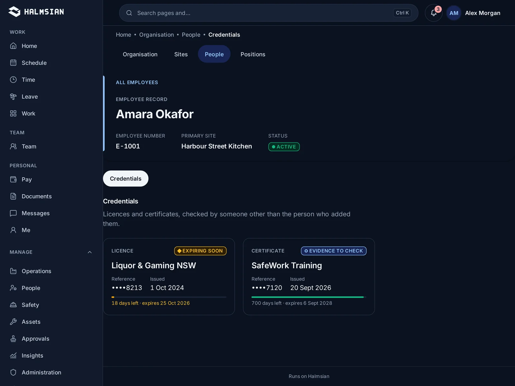Image resolution: width=515 pixels, height=386 pixels.
Task: Open the Safety hard-hat icon
Action: [13, 305]
